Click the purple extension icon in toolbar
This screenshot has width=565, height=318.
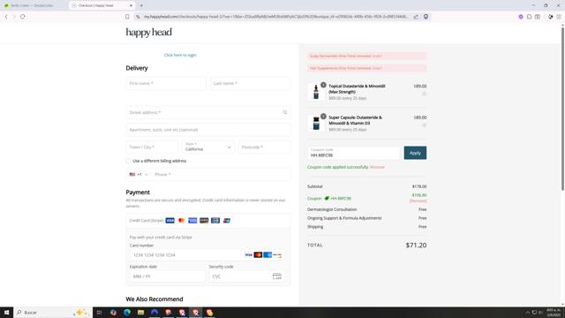click(521, 17)
